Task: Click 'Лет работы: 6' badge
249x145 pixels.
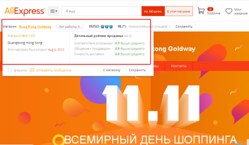Action: pyautogui.click(x=70, y=27)
